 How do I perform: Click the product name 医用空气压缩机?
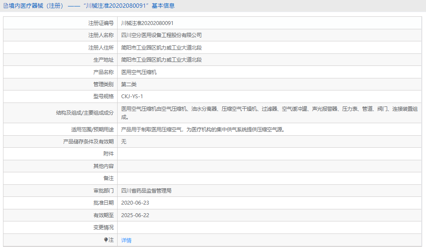coord(139,72)
